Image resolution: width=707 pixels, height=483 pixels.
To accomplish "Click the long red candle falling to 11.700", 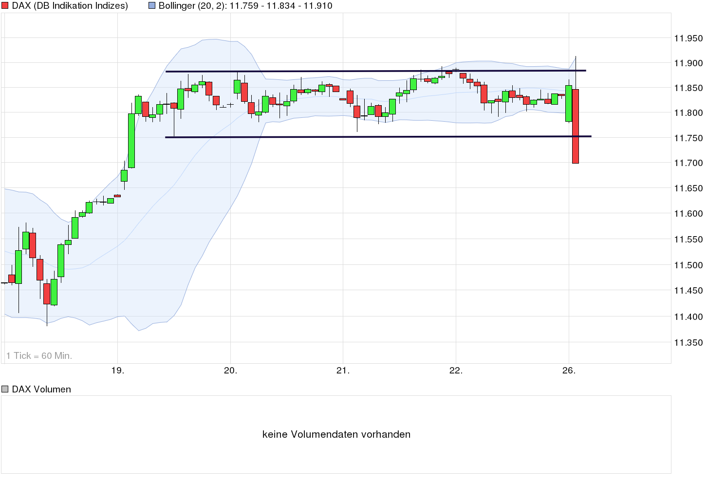I will tap(575, 126).
